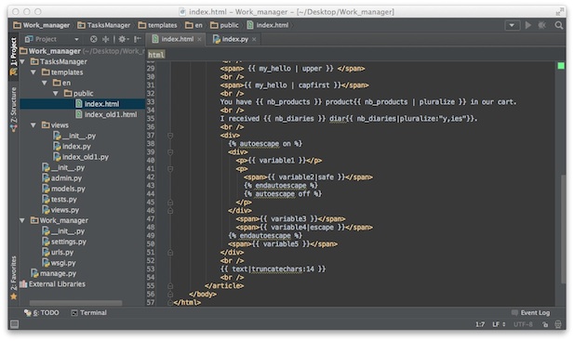
Task: Open the Terminal tool window
Action: click(89, 313)
